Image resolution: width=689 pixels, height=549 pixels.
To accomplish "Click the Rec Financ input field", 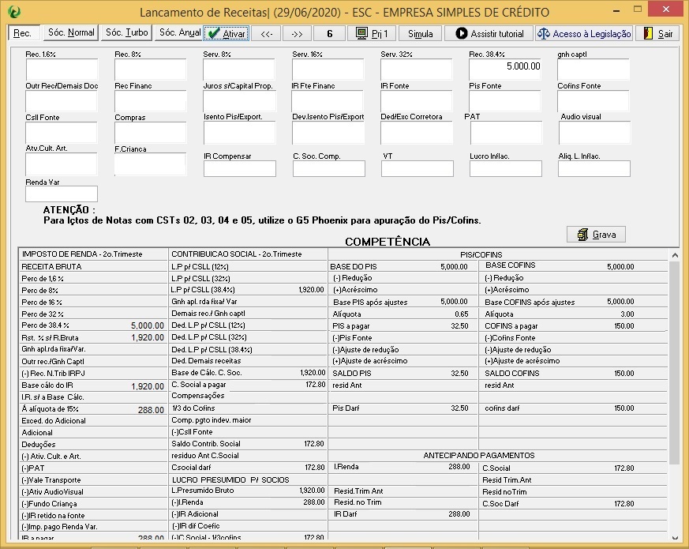I will click(151, 101).
